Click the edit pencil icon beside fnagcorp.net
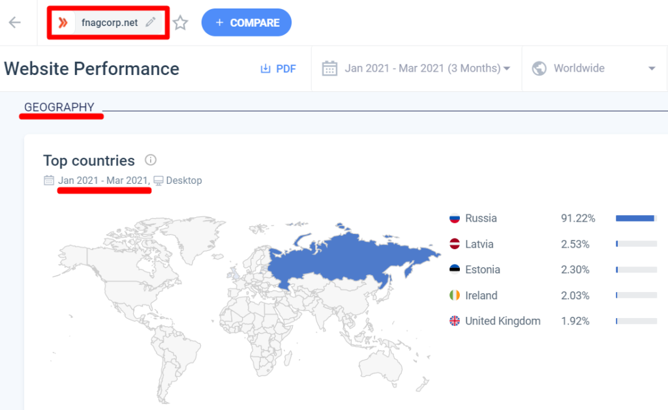 coord(151,23)
